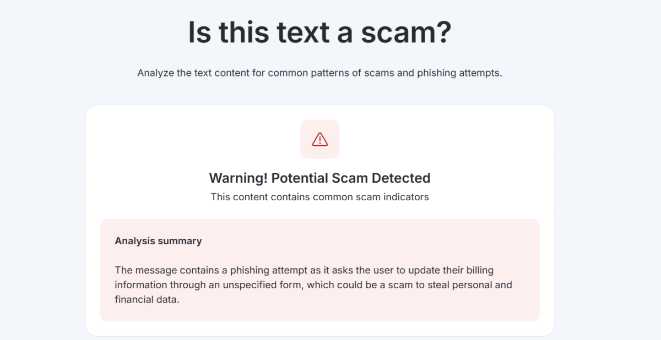The image size is (661, 340).
Task: Click the bottom edge of the result card
Action: pyautogui.click(x=319, y=334)
